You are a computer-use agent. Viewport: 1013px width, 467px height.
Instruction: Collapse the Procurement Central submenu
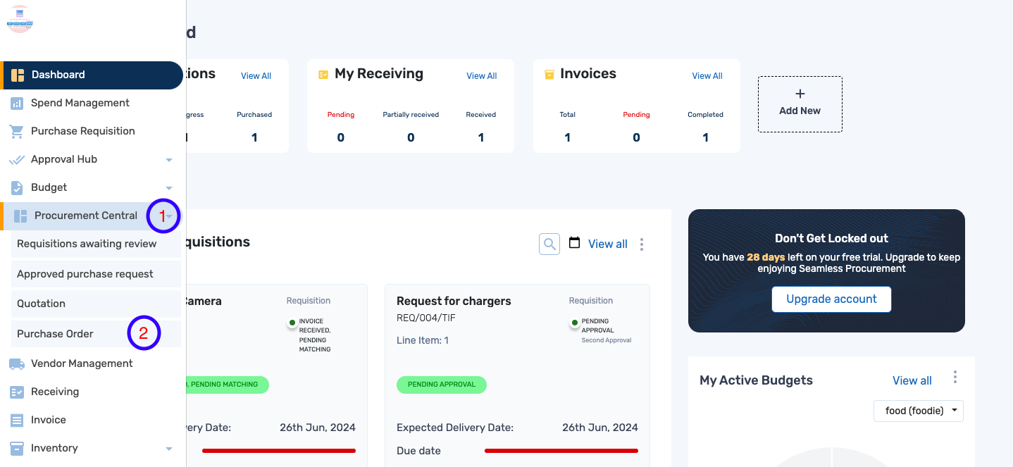tap(168, 216)
